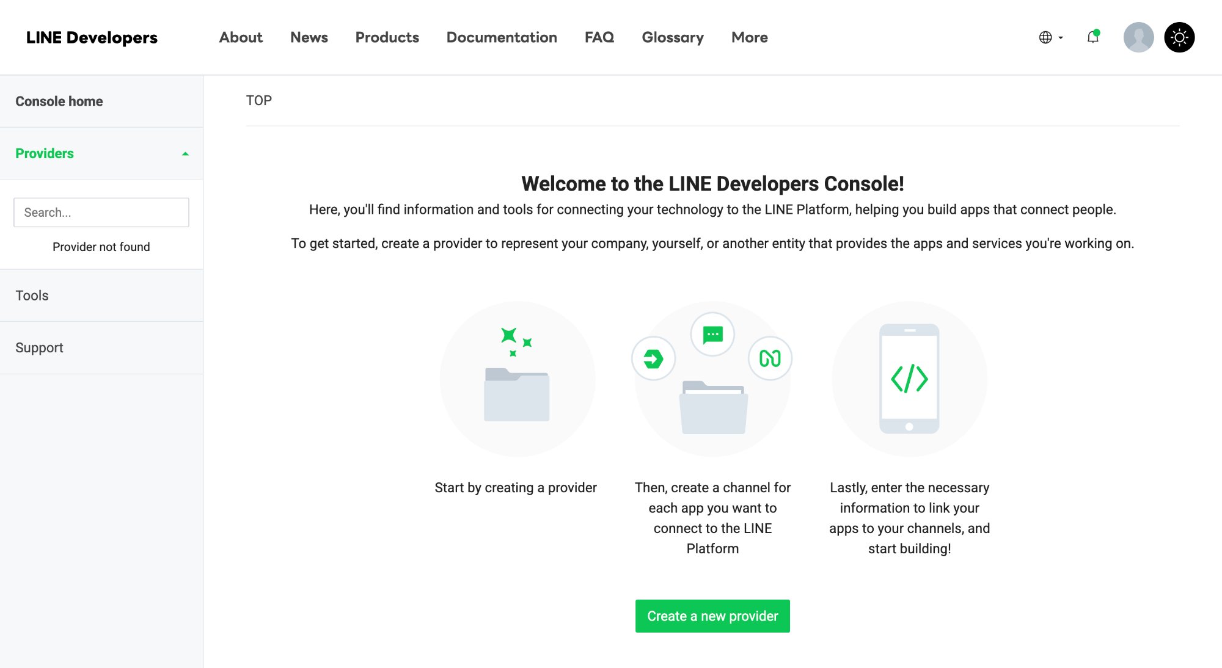
Task: Toggle dark mode with the sun icon
Action: (1179, 37)
